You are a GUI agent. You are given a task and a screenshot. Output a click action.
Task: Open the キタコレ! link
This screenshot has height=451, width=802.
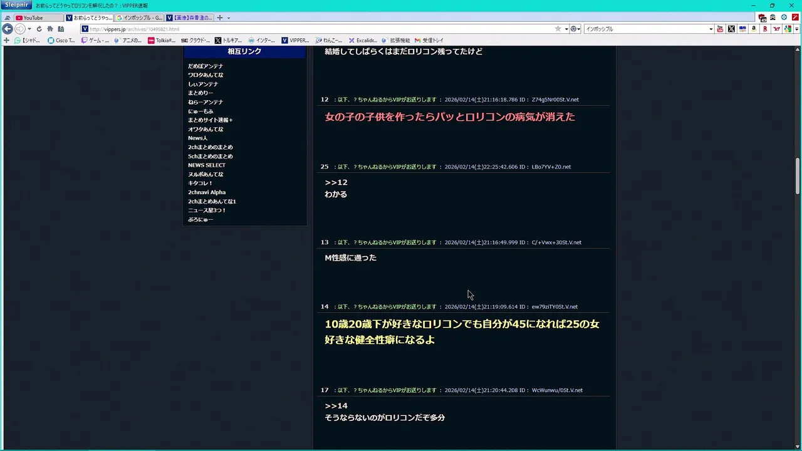tap(200, 183)
